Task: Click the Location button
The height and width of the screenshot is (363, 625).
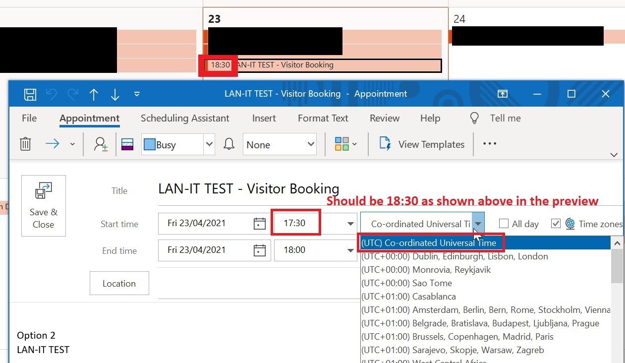Action: pyautogui.click(x=119, y=283)
